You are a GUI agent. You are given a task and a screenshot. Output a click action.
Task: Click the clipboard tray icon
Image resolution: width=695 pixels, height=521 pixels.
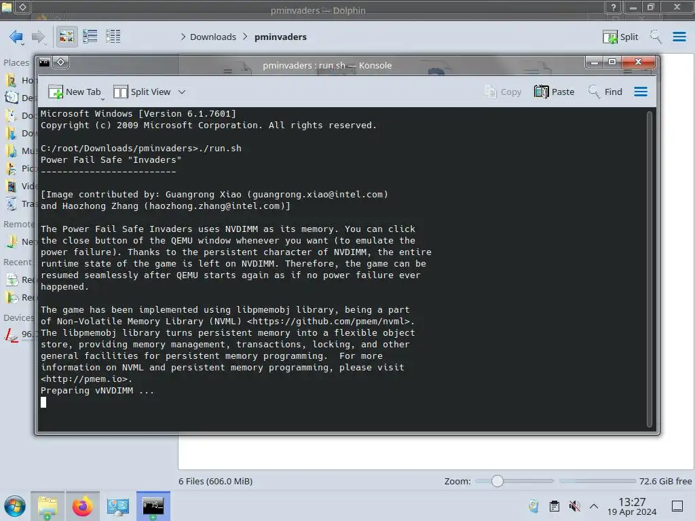[554, 506]
